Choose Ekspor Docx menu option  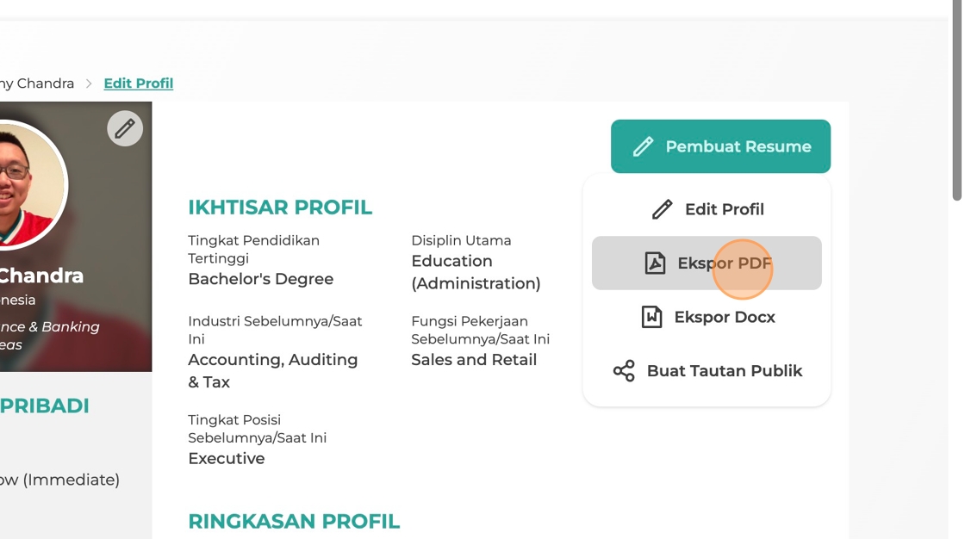click(x=707, y=317)
